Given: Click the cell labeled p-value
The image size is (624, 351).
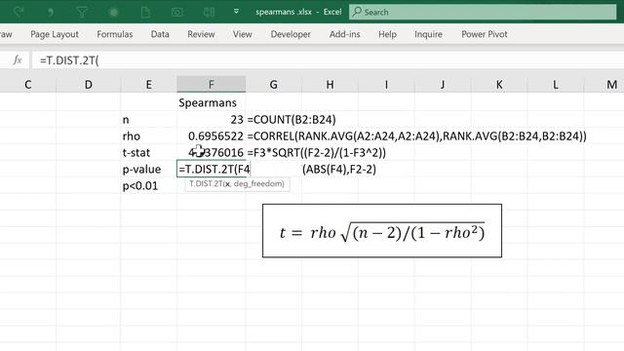Looking at the screenshot, I should 149,169.
